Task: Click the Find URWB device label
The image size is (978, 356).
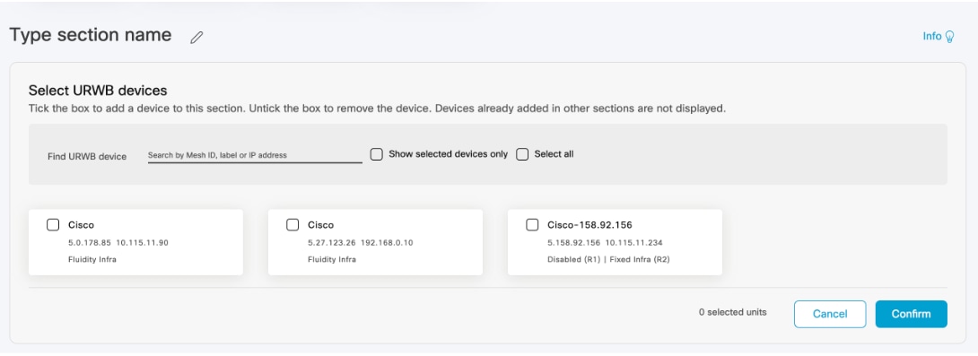Action: tap(87, 157)
